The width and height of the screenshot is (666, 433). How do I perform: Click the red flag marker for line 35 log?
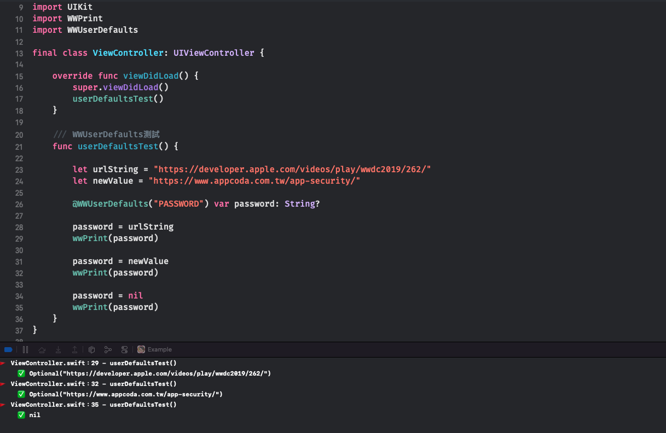click(3, 405)
